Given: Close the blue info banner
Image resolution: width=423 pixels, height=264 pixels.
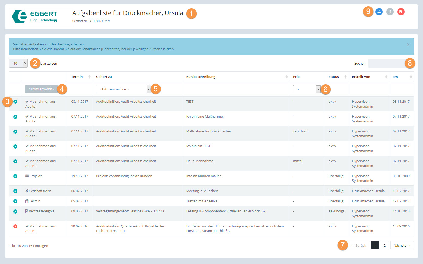Looking at the screenshot, I should coord(408,45).
